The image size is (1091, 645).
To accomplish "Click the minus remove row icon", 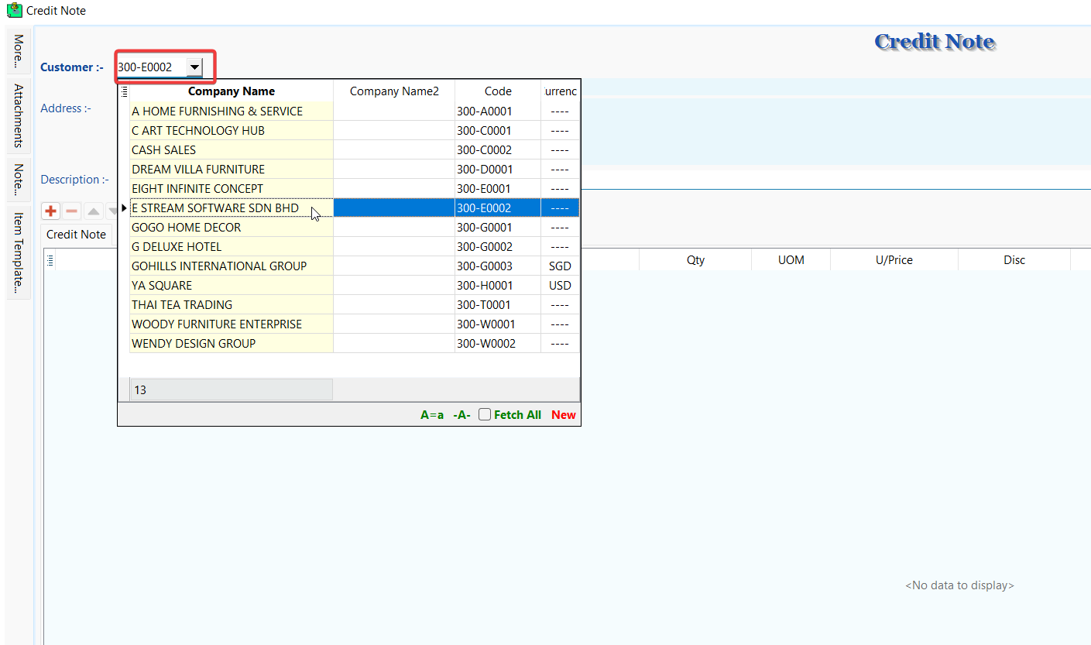I will 72,211.
